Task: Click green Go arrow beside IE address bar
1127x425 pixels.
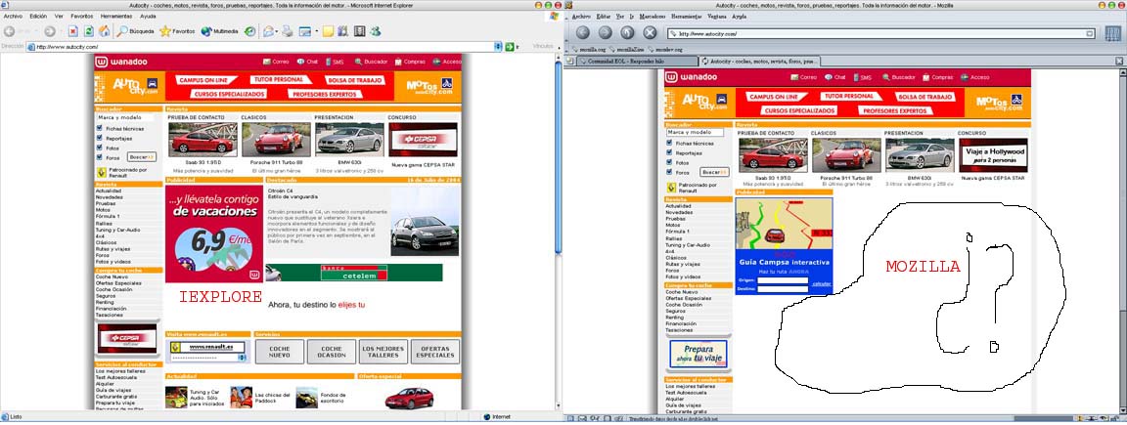Action: [x=510, y=47]
